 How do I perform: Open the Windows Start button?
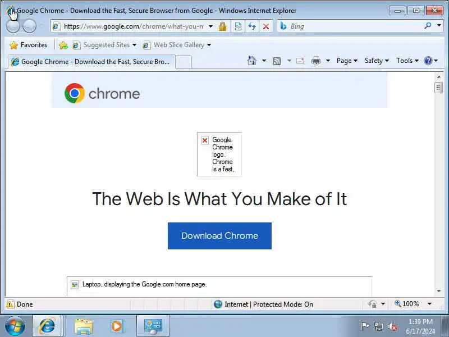[15, 326]
